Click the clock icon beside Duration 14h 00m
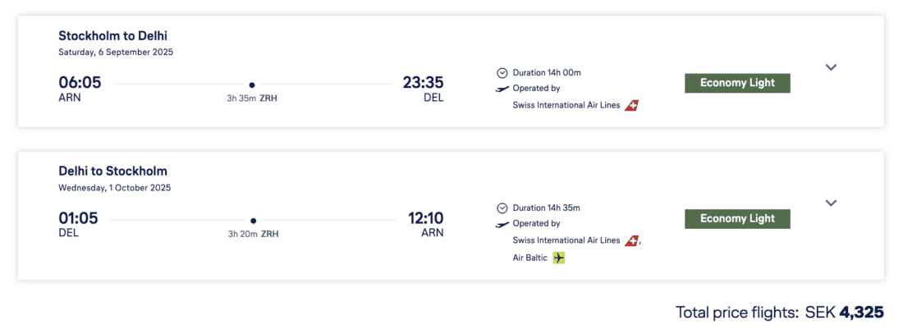 click(x=502, y=72)
